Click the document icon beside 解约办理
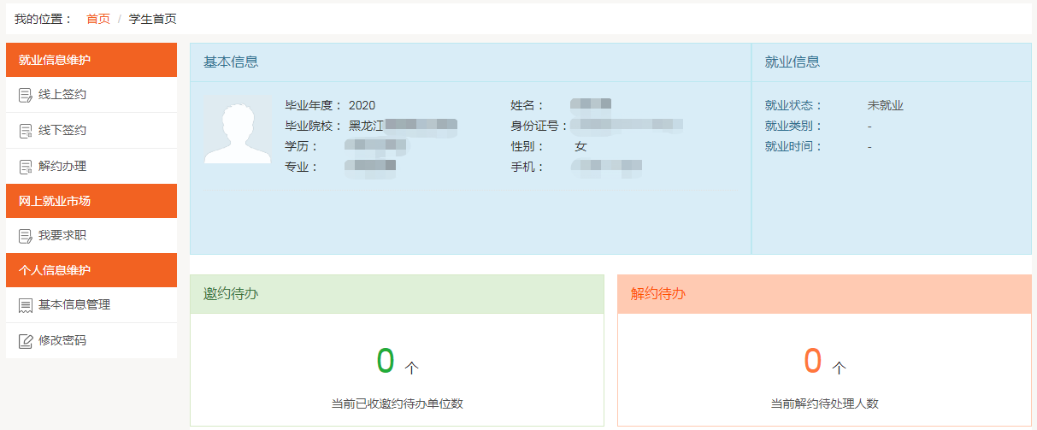 point(26,167)
